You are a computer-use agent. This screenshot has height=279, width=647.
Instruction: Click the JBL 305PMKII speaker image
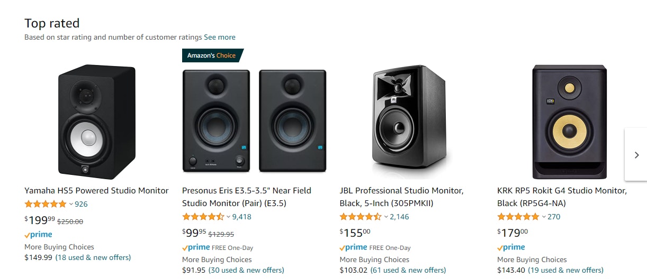(411, 122)
